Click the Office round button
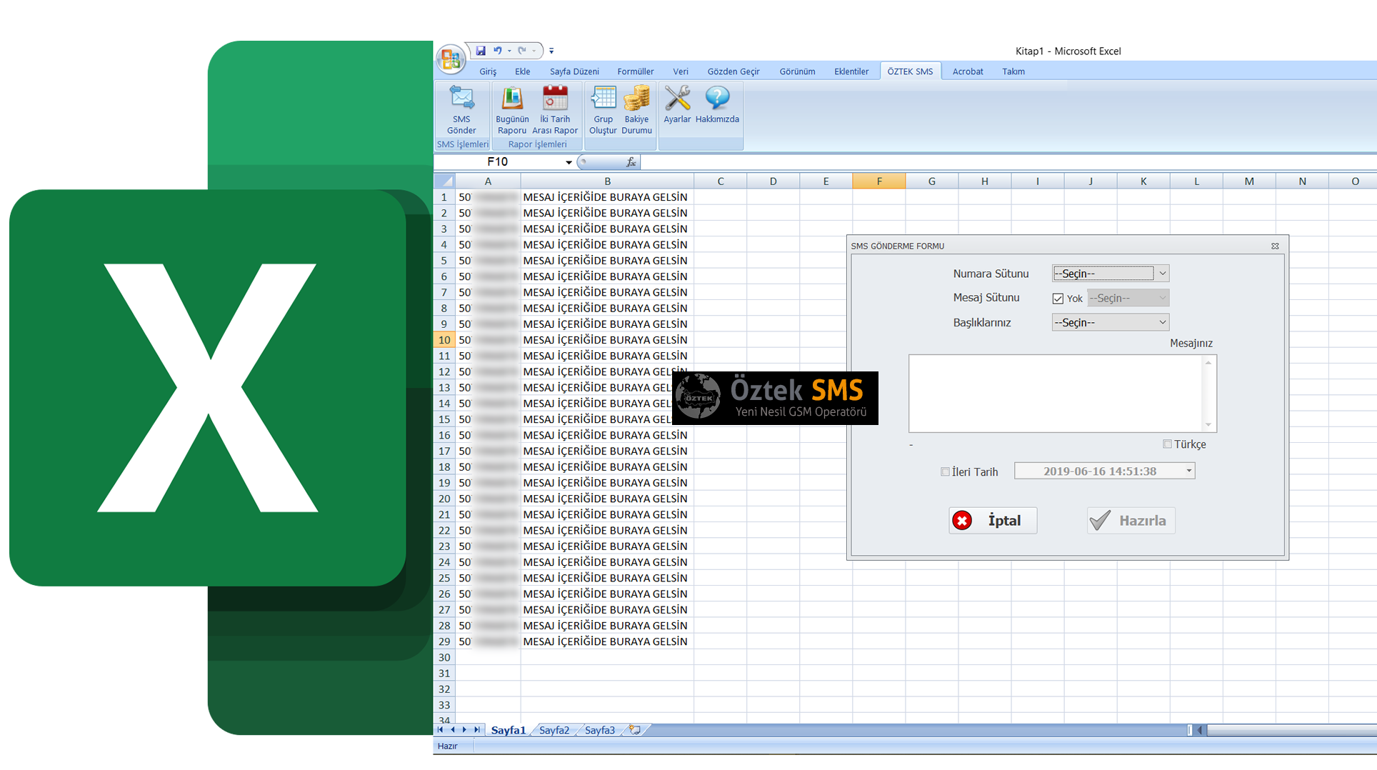The image size is (1377, 770). click(x=451, y=59)
